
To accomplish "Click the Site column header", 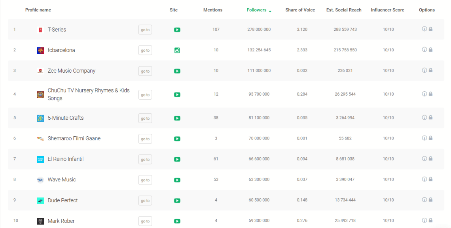I will [173, 10].
